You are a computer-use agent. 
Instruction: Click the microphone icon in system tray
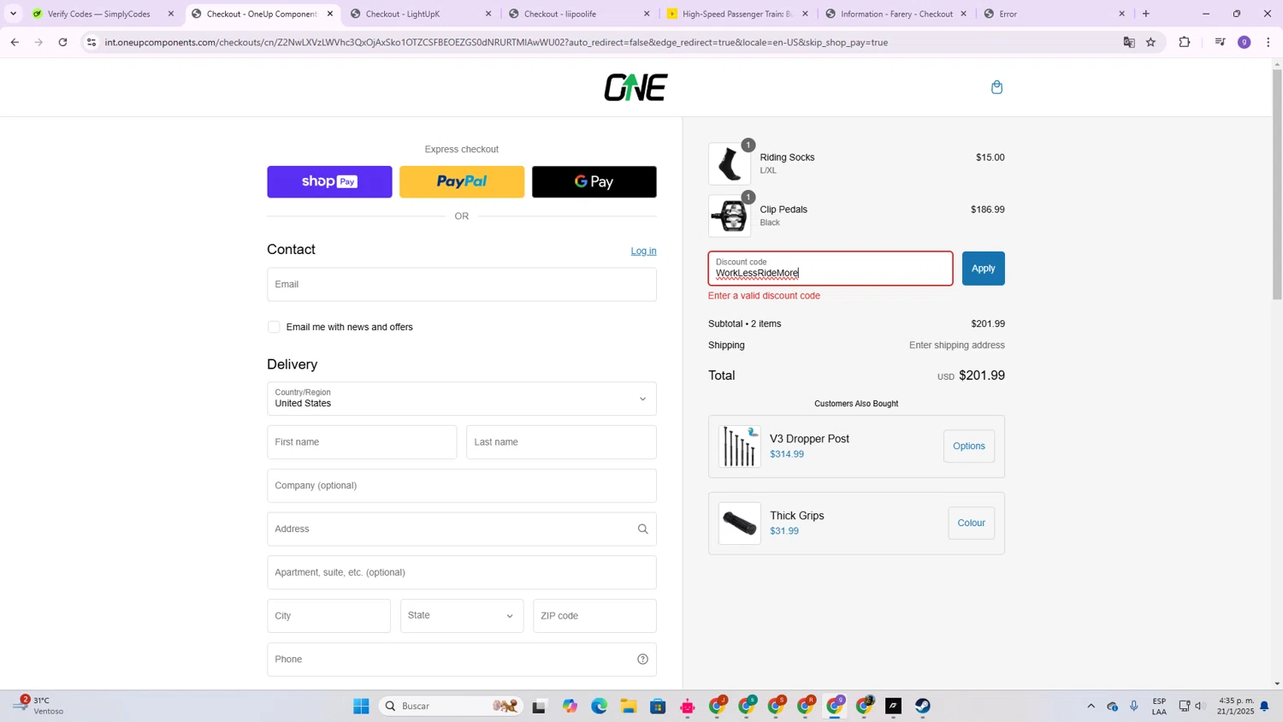click(x=1134, y=707)
